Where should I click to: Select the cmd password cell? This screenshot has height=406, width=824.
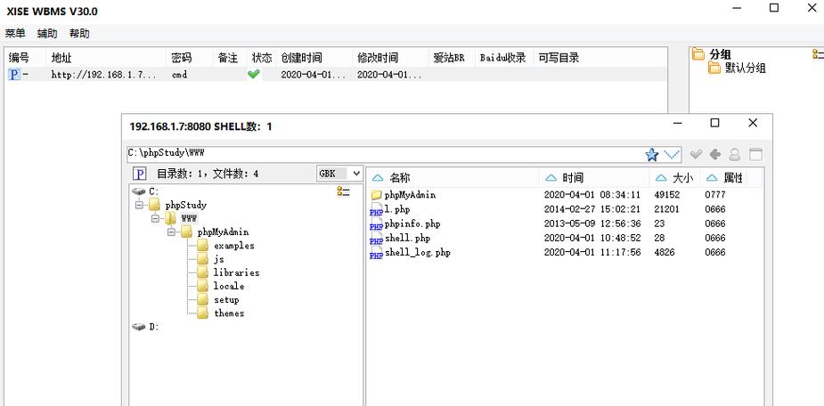click(x=179, y=75)
